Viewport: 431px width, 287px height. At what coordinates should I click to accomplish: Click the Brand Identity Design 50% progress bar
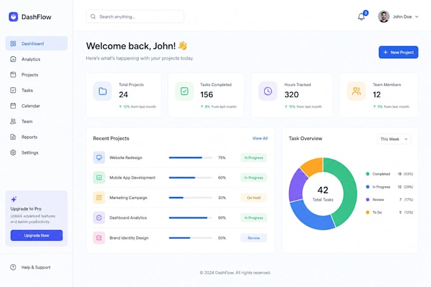click(x=191, y=238)
